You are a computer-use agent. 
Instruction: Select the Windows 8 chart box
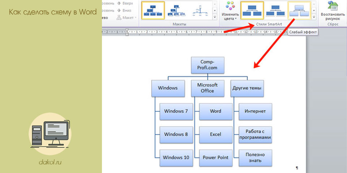coord(176,134)
